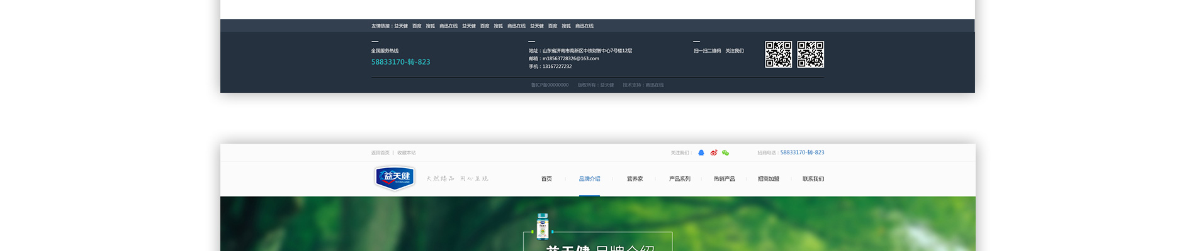The width and height of the screenshot is (1196, 251).
Task: Open the 产品系列 menu item
Action: [679, 179]
